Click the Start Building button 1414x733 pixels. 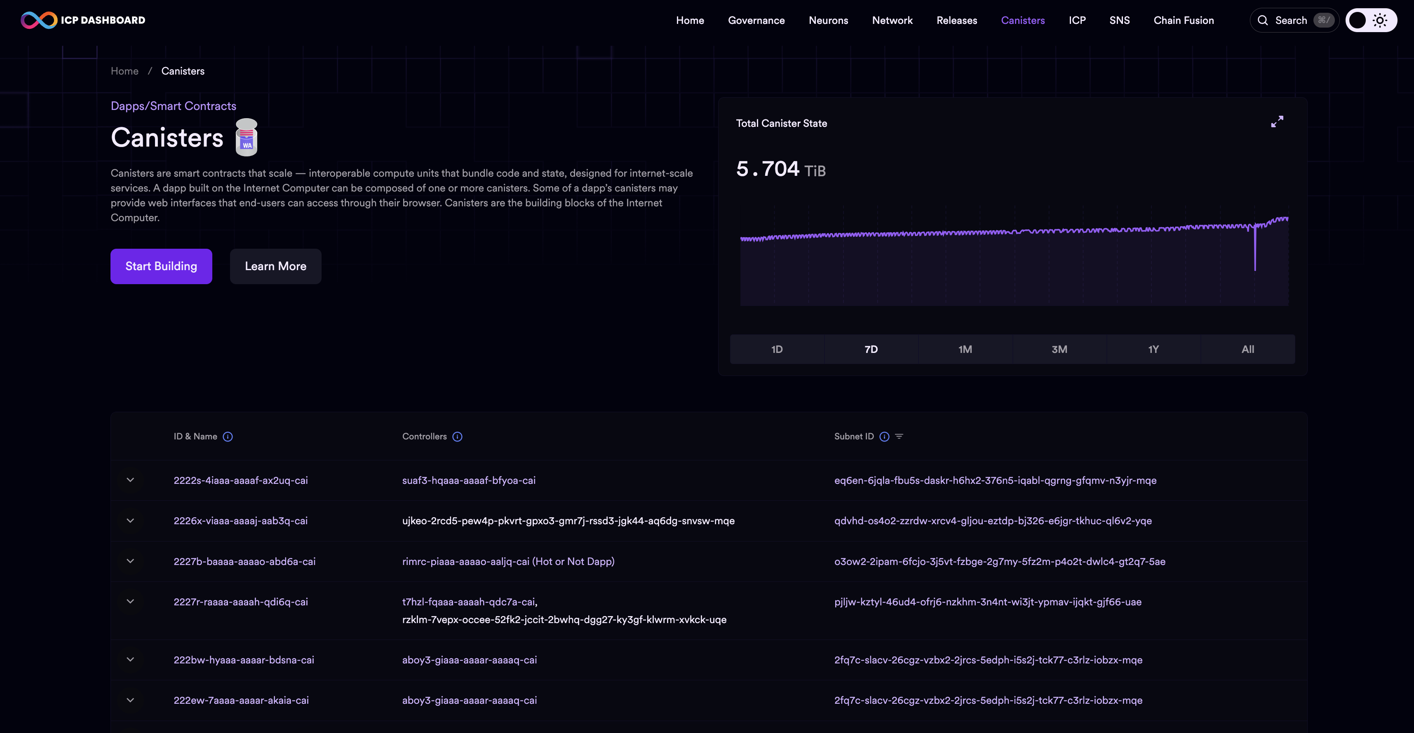[161, 266]
